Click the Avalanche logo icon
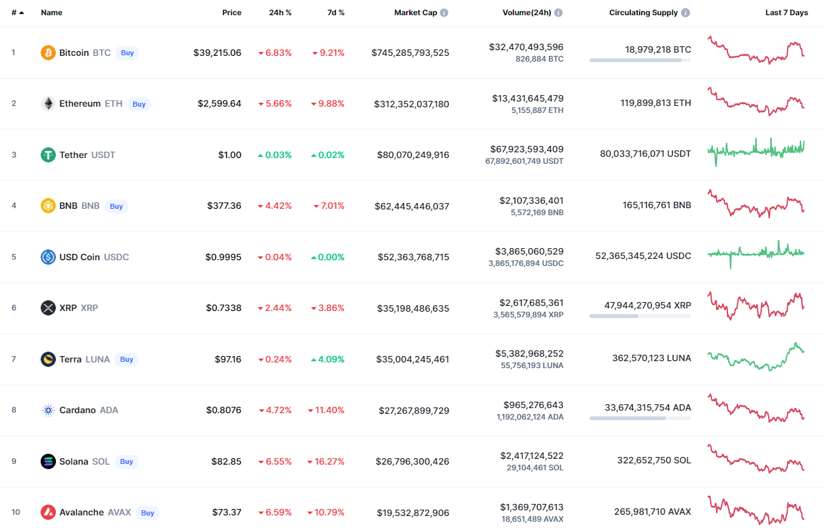 point(48,512)
